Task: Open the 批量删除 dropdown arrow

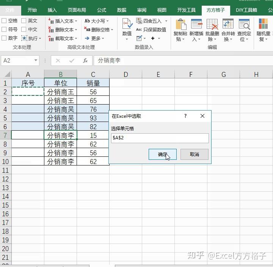Action: (215, 39)
